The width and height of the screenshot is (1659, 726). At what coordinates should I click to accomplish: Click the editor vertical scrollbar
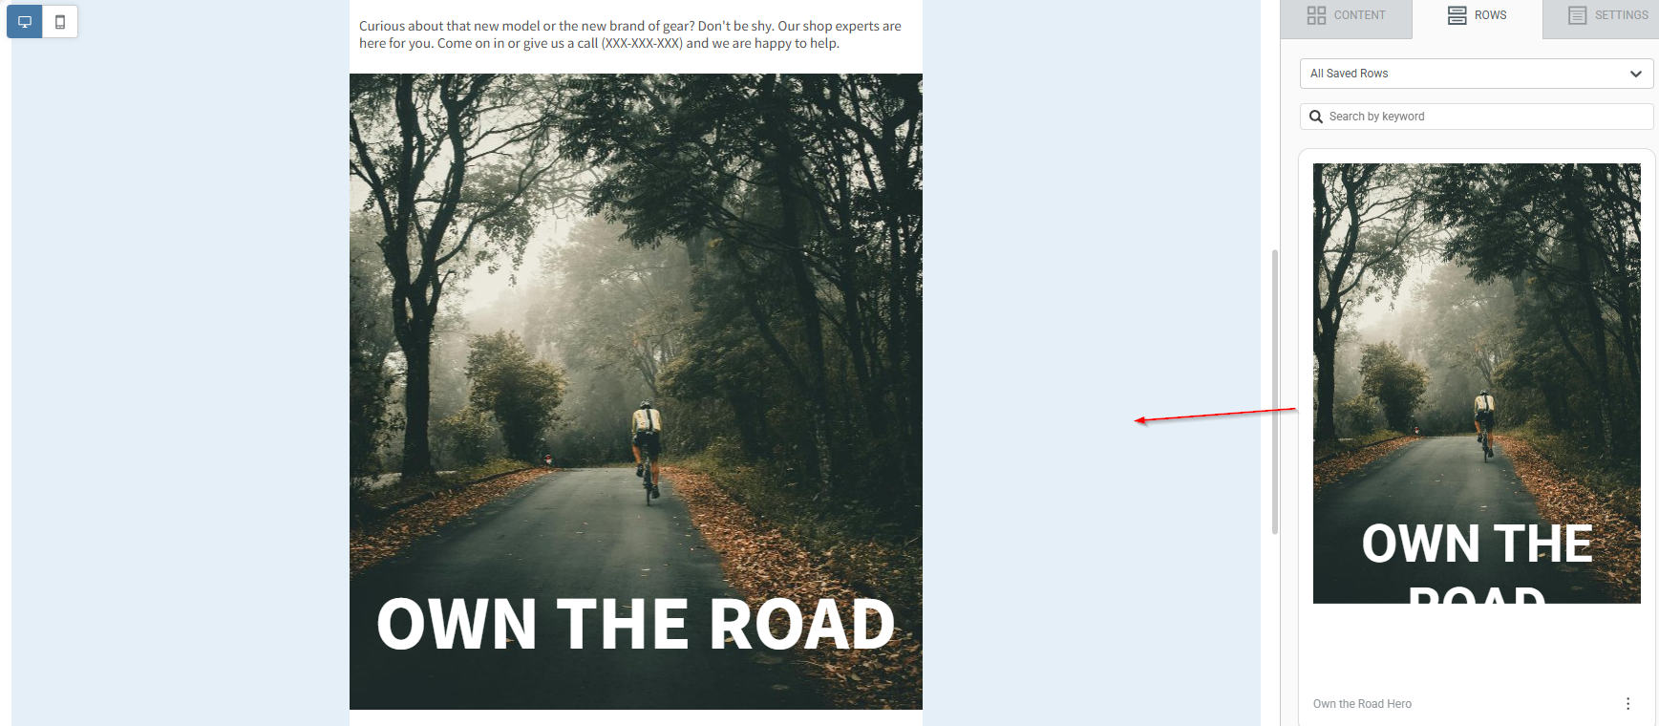1275,392
